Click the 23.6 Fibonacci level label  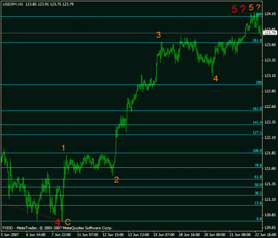(x=258, y=203)
